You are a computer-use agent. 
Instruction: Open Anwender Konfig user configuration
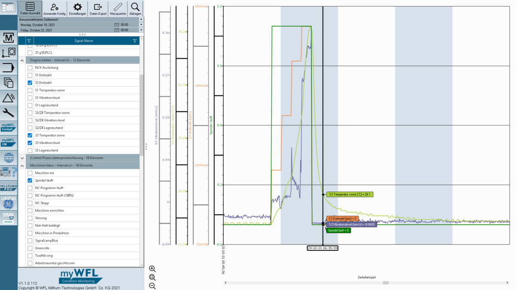click(55, 9)
